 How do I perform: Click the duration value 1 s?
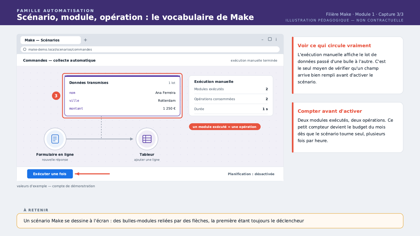tap(265, 109)
